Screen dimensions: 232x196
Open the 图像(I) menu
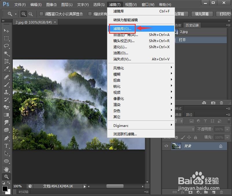click(51, 5)
